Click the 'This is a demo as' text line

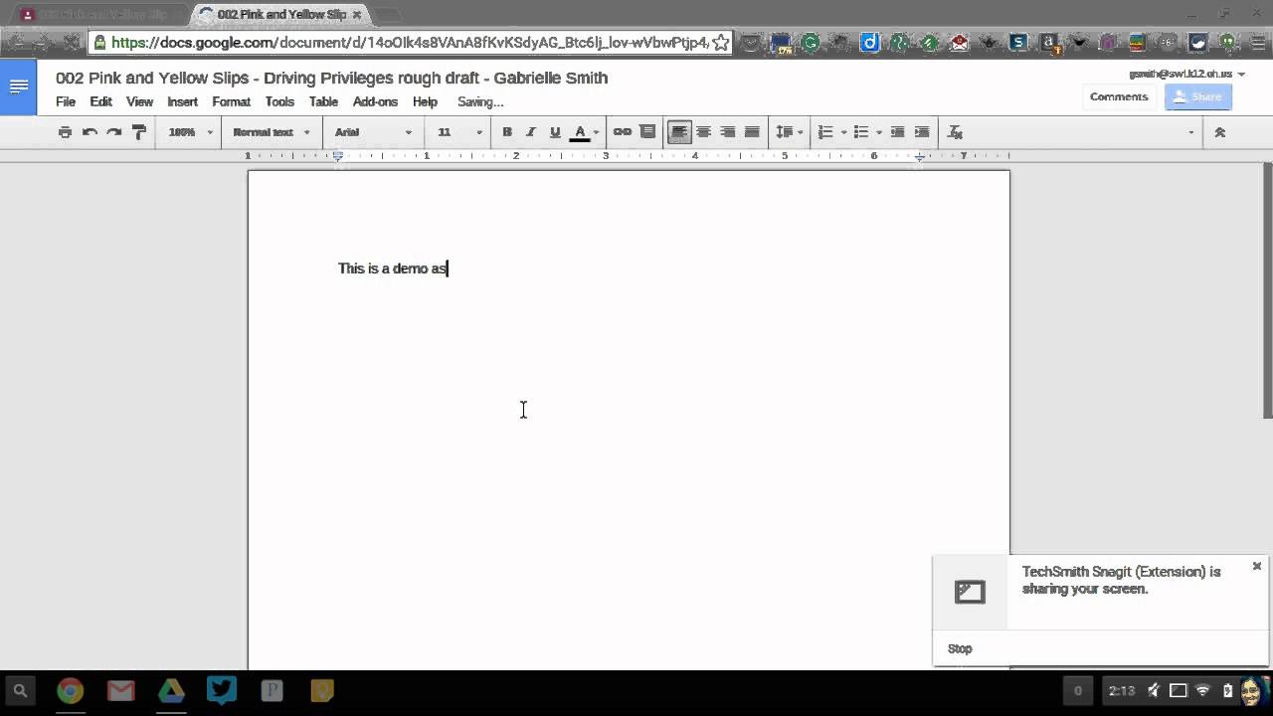click(393, 268)
